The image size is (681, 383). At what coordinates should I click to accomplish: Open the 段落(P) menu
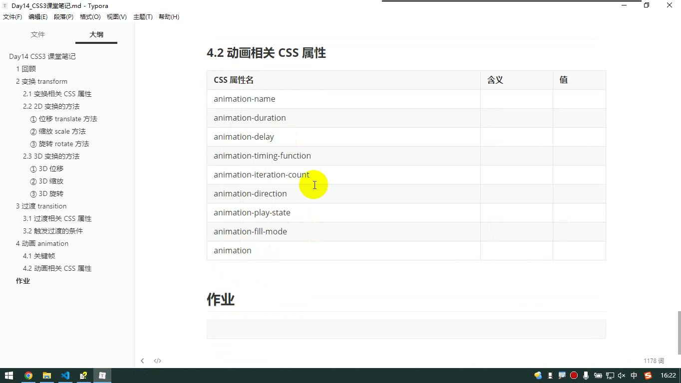(63, 16)
